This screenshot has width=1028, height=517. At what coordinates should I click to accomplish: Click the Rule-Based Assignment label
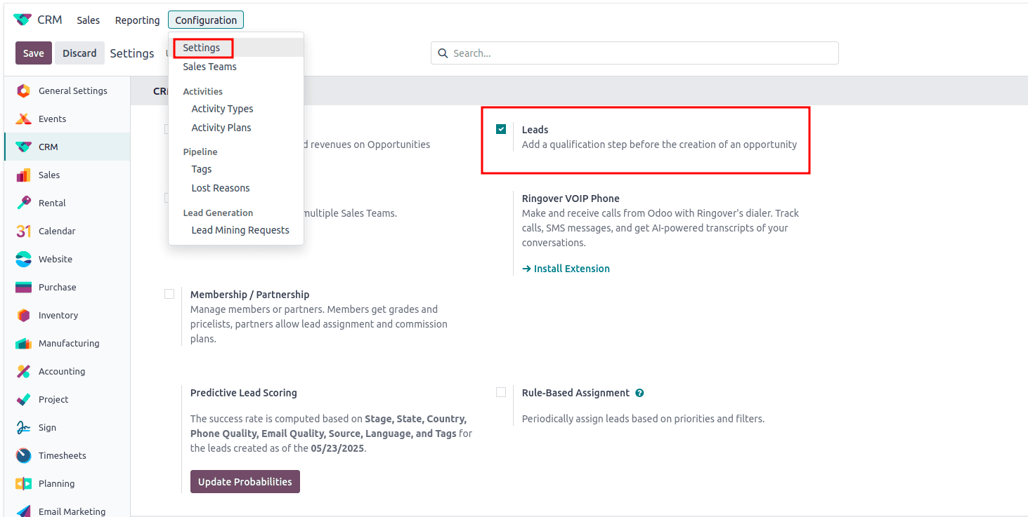[x=575, y=393]
